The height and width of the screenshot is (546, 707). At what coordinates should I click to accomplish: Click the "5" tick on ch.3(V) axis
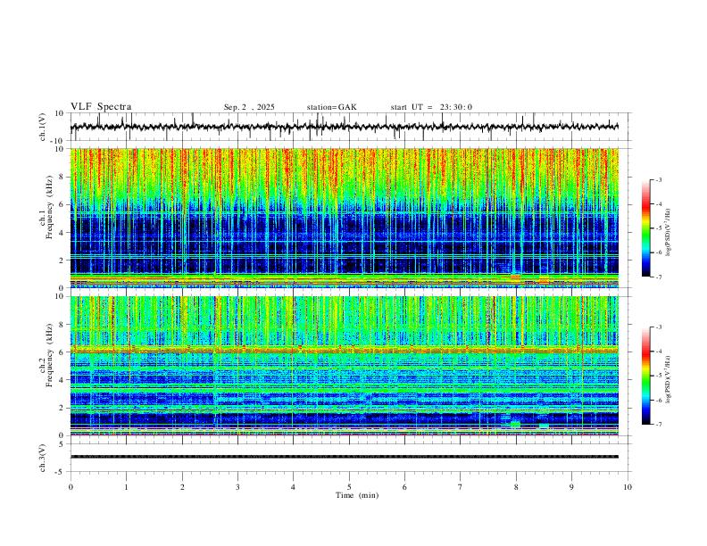point(62,444)
